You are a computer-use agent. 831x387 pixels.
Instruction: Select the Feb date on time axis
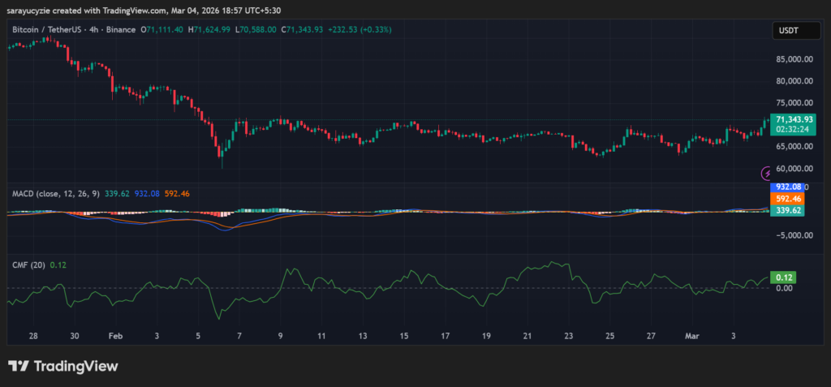[114, 335]
